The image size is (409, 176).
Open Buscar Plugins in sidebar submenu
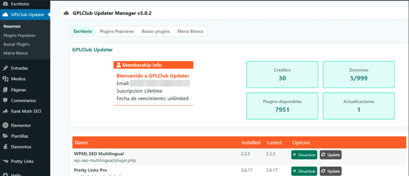coord(16,44)
